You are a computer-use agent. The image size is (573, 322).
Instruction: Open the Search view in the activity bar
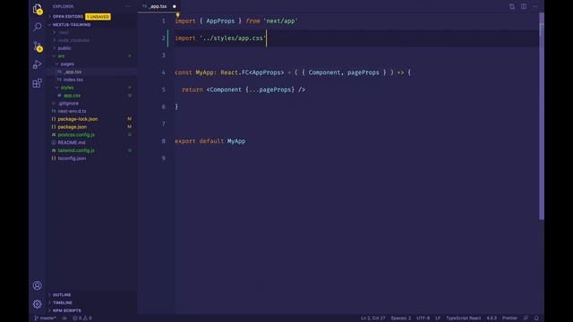(x=38, y=27)
